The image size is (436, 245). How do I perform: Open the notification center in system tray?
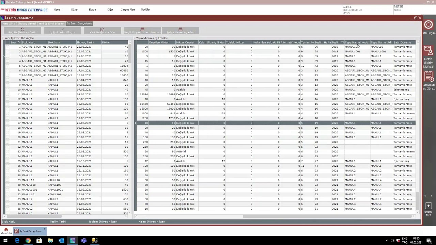[429, 241]
